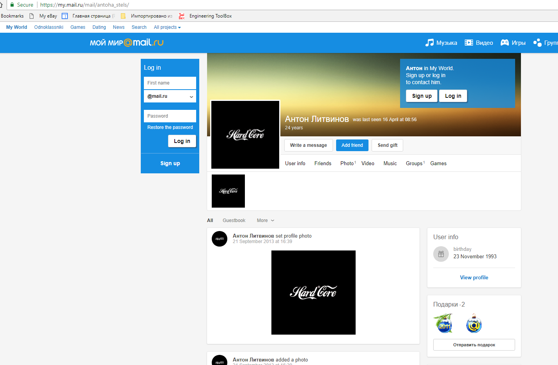Open the blue @ ornament gift
Image resolution: width=558 pixels, height=365 pixels.
click(474, 323)
